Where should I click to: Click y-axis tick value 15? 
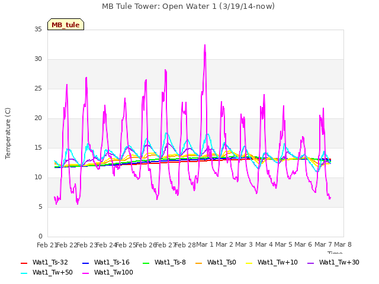38,148
